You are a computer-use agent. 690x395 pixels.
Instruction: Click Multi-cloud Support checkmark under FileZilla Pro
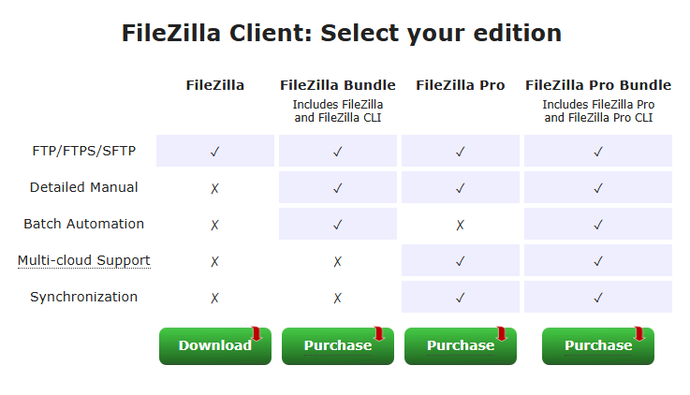460,261
